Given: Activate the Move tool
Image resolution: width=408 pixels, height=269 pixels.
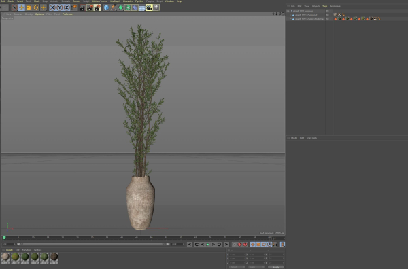Looking at the screenshot, I should [21, 7].
